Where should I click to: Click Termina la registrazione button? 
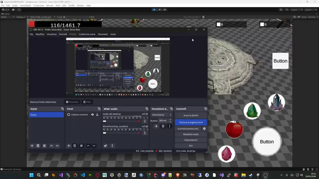(x=191, y=122)
